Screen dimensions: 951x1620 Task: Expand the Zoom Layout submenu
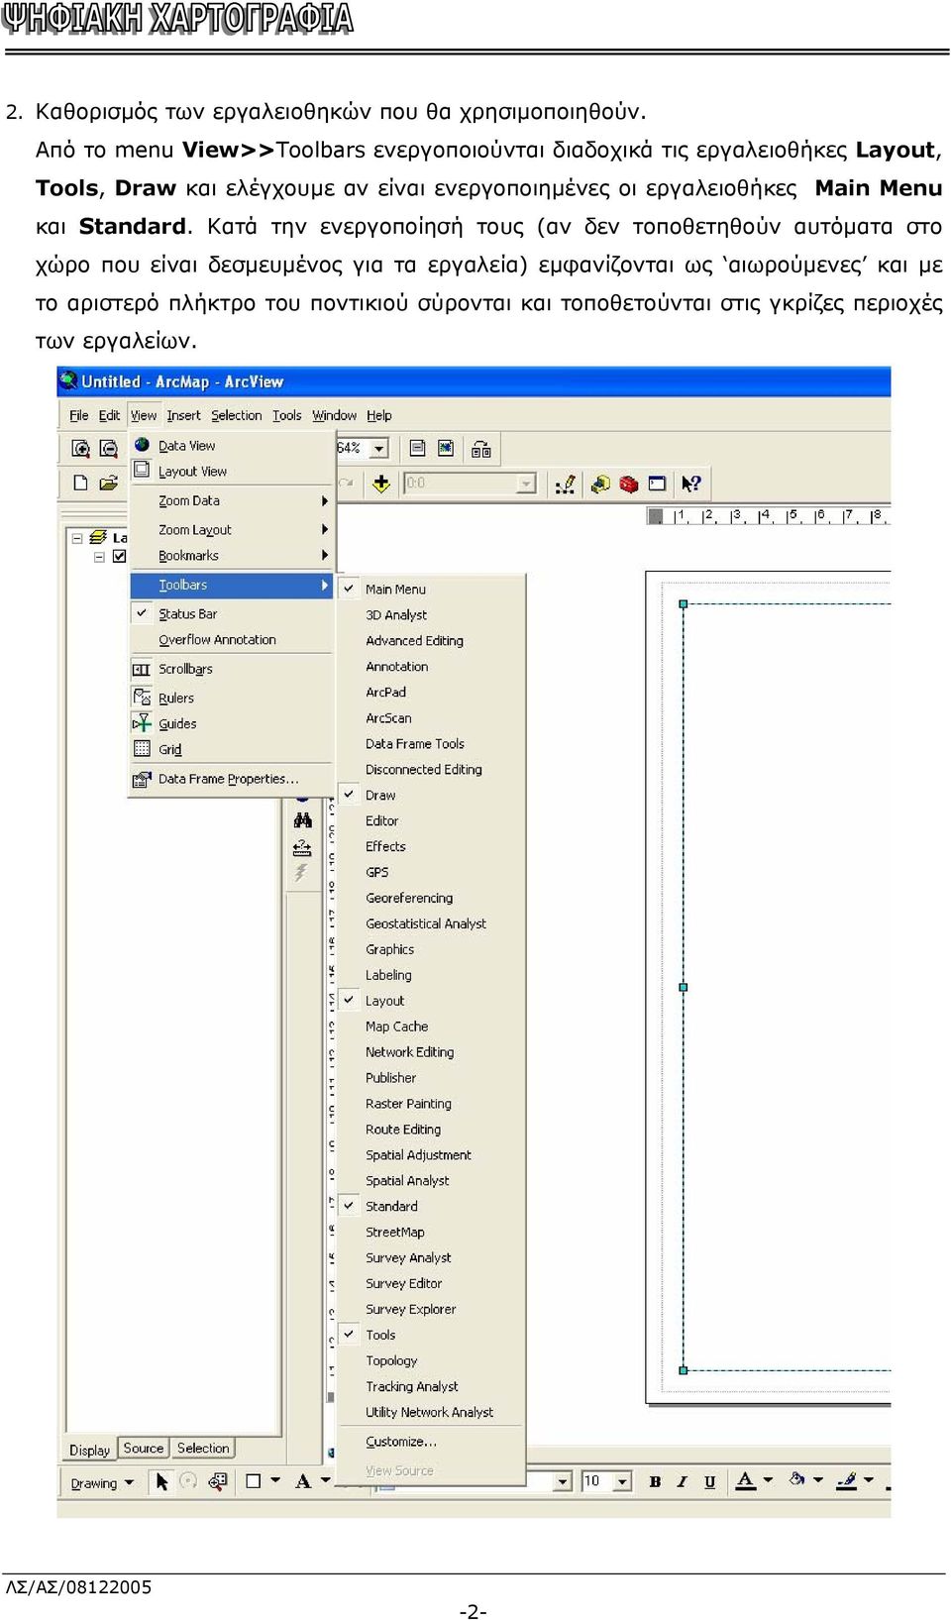point(231,529)
